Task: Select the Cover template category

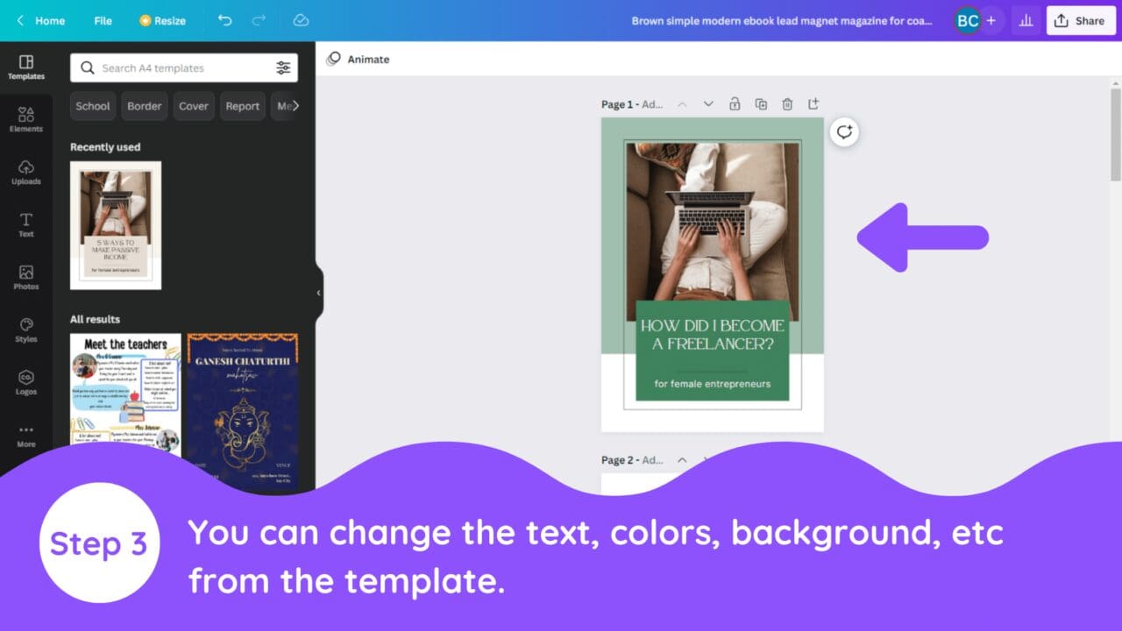Action: (193, 105)
